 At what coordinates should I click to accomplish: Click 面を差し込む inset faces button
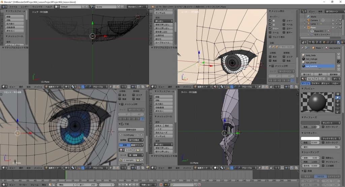[163, 32]
